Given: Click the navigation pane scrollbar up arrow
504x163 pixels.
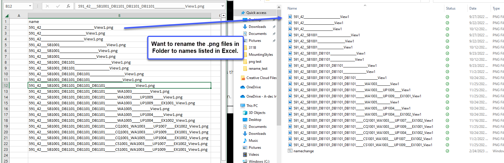Looking at the screenshot, I should (279, 7).
